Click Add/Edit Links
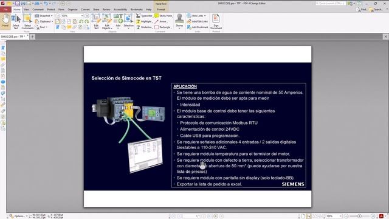 pos(198,21)
